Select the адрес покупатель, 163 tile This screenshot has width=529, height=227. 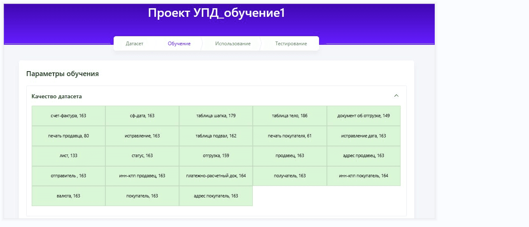coord(216,196)
